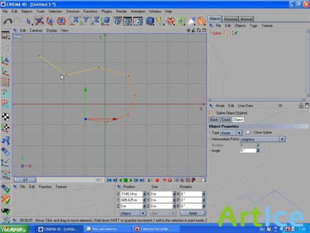Open light objects palette
Image resolution: width=310 pixels, height=233 pixels.
coord(191,21)
